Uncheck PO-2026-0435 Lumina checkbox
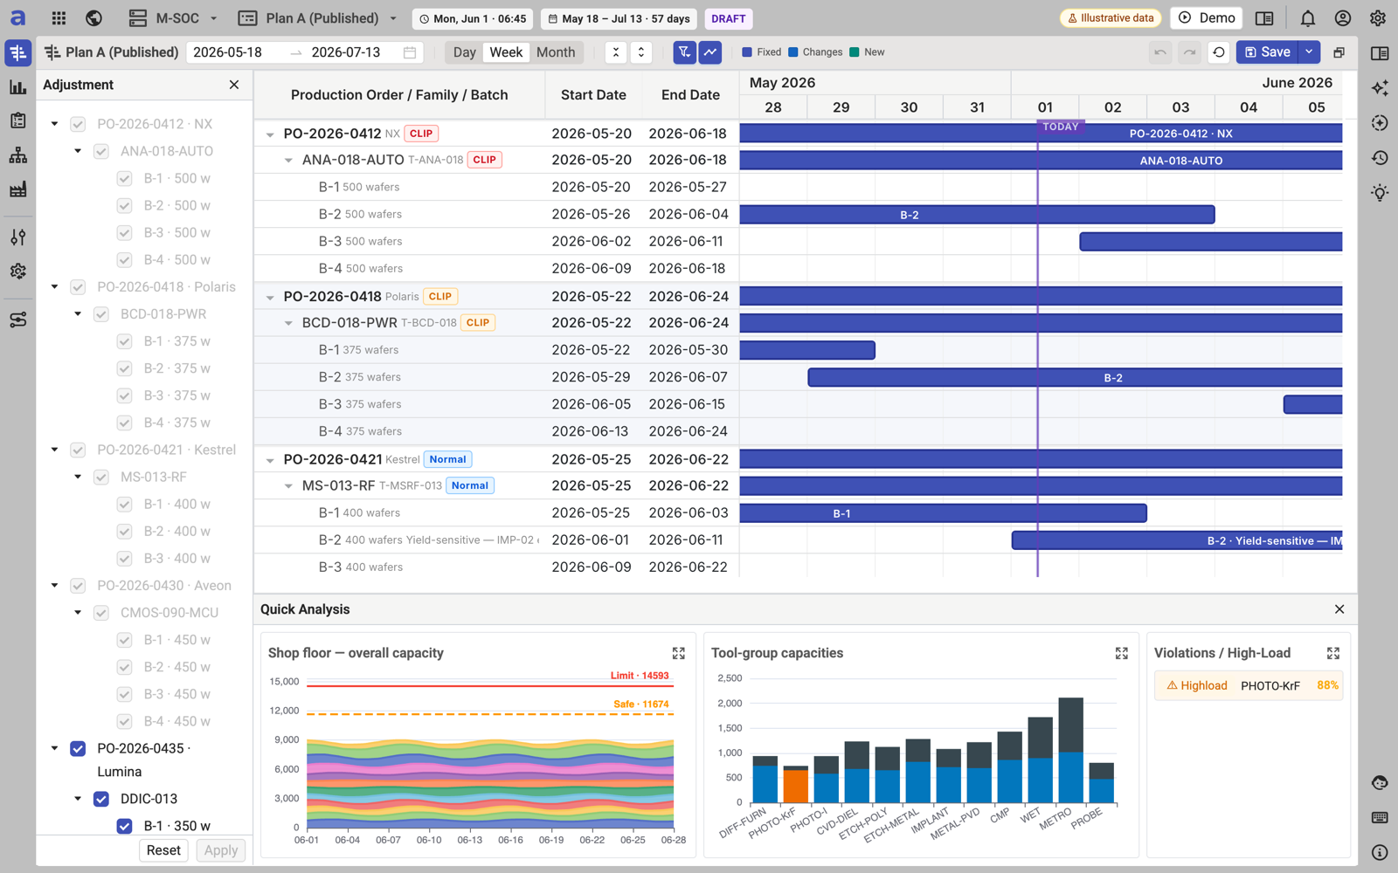Image resolution: width=1398 pixels, height=873 pixels. point(78,749)
